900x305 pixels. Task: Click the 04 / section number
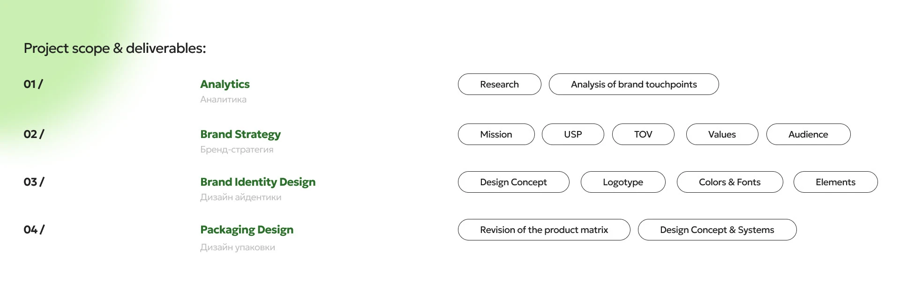point(34,230)
